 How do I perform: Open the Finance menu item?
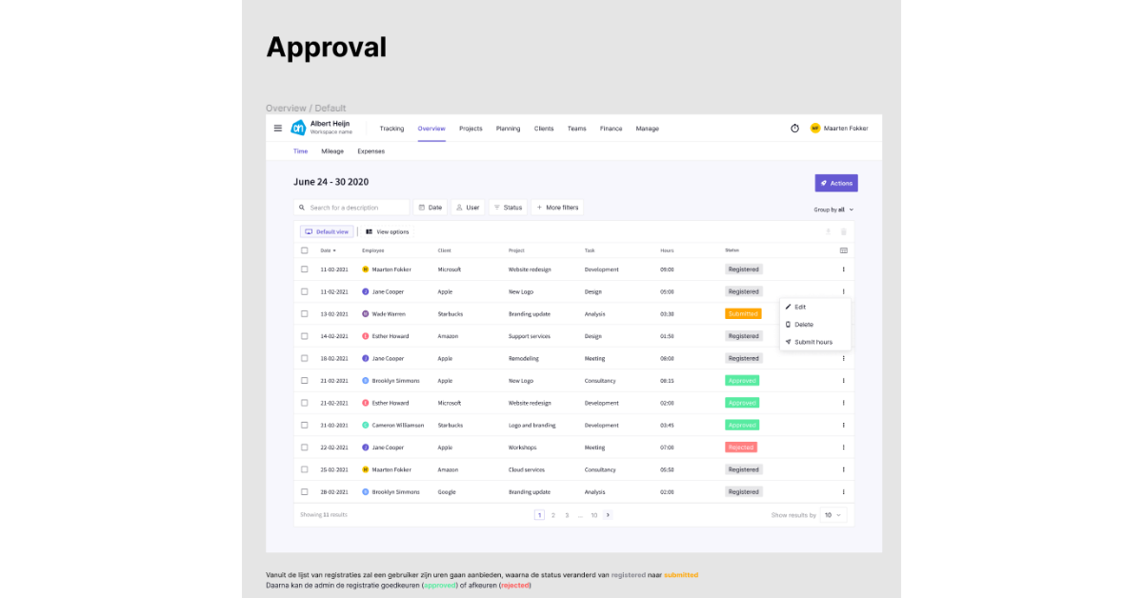click(611, 128)
